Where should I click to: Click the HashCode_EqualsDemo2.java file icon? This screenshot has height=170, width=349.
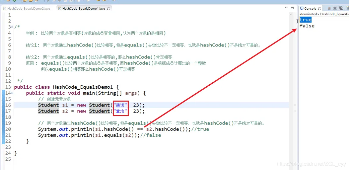pyautogui.click(x=4, y=8)
